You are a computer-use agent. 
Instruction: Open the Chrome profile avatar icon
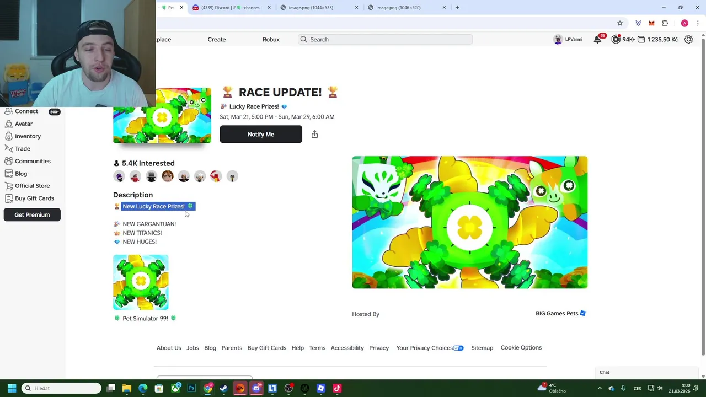pos(684,23)
